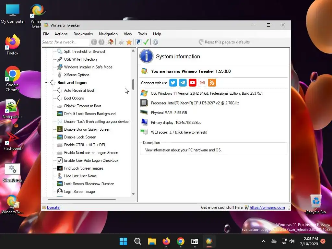332x249 pixels.
Task: Open the Help menu
Action: (157, 34)
